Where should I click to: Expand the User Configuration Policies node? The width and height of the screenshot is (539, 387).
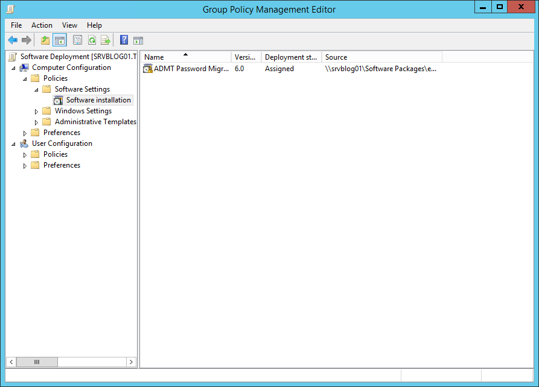pos(24,154)
